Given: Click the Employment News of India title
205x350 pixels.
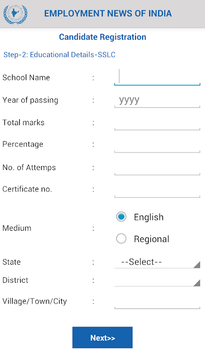Looking at the screenshot, I should coord(108,13).
